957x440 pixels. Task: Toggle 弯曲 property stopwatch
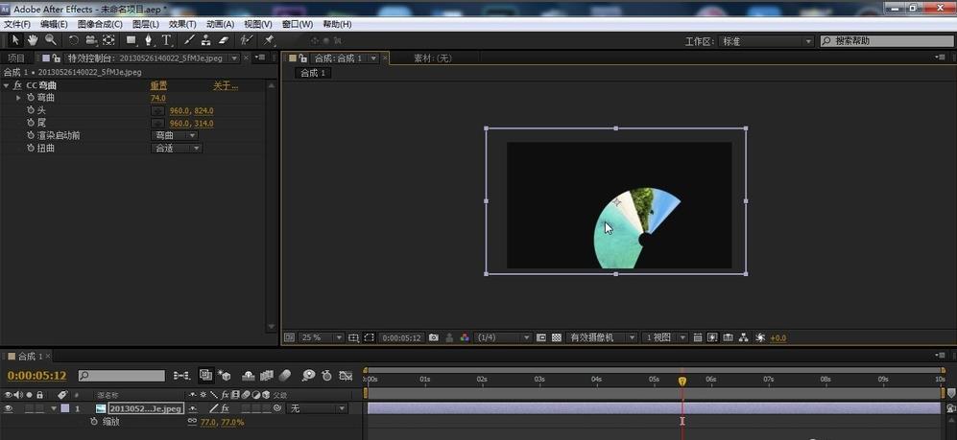pyautogui.click(x=31, y=98)
